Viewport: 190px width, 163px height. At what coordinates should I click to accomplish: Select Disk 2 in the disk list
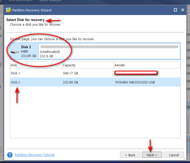coord(95,82)
